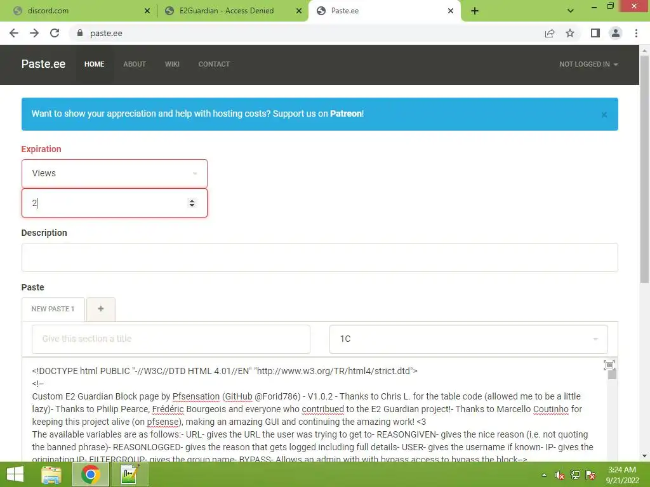The width and height of the screenshot is (650, 487).
Task: Close the discord.com tab
Action: (x=147, y=11)
